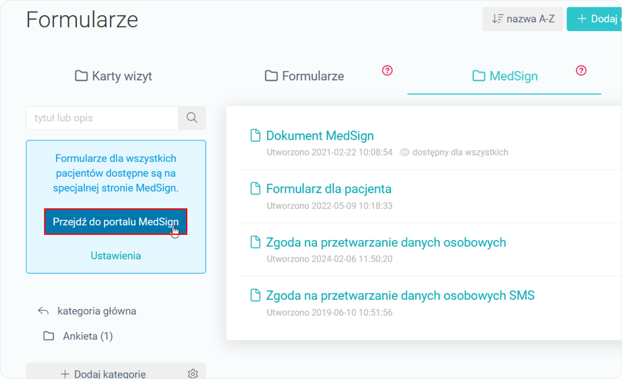Focus the tytuł lub opis search field

coord(102,118)
